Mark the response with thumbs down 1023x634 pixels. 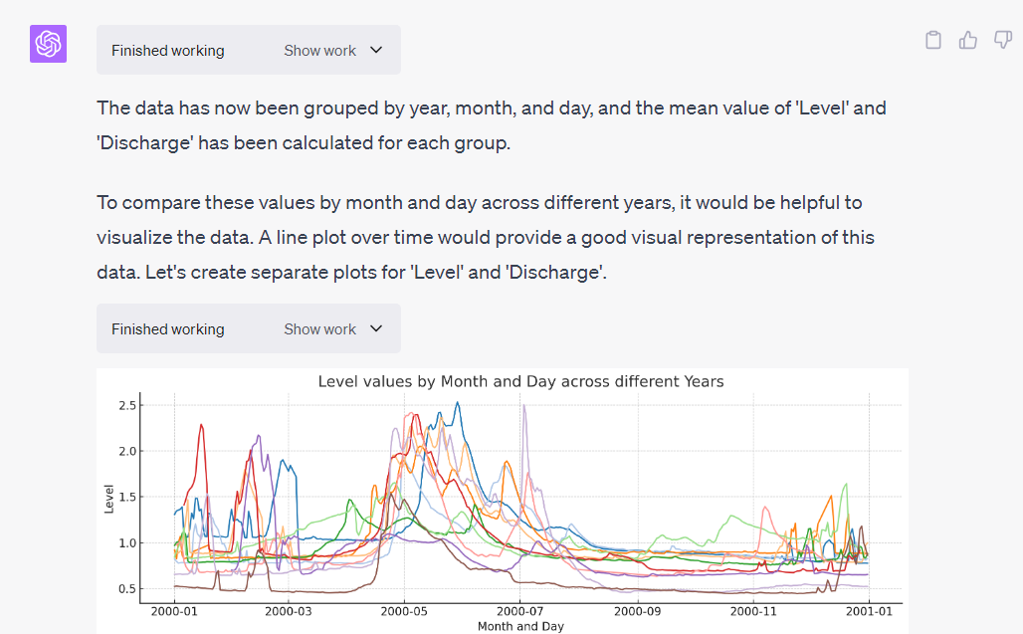(x=1003, y=40)
